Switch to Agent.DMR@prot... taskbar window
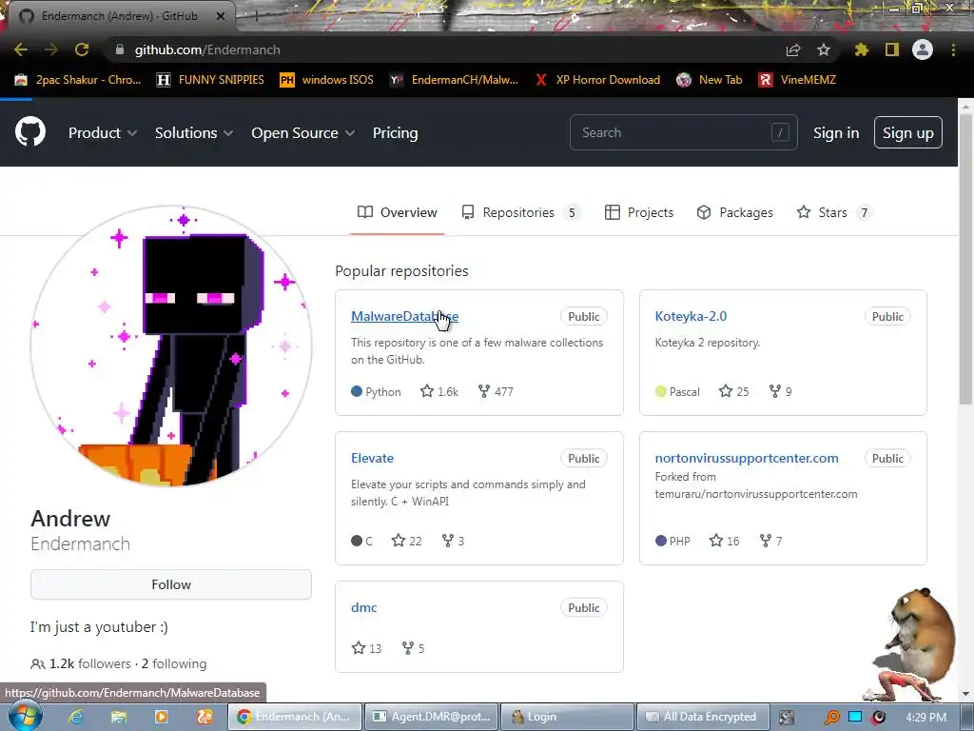 tap(432, 717)
